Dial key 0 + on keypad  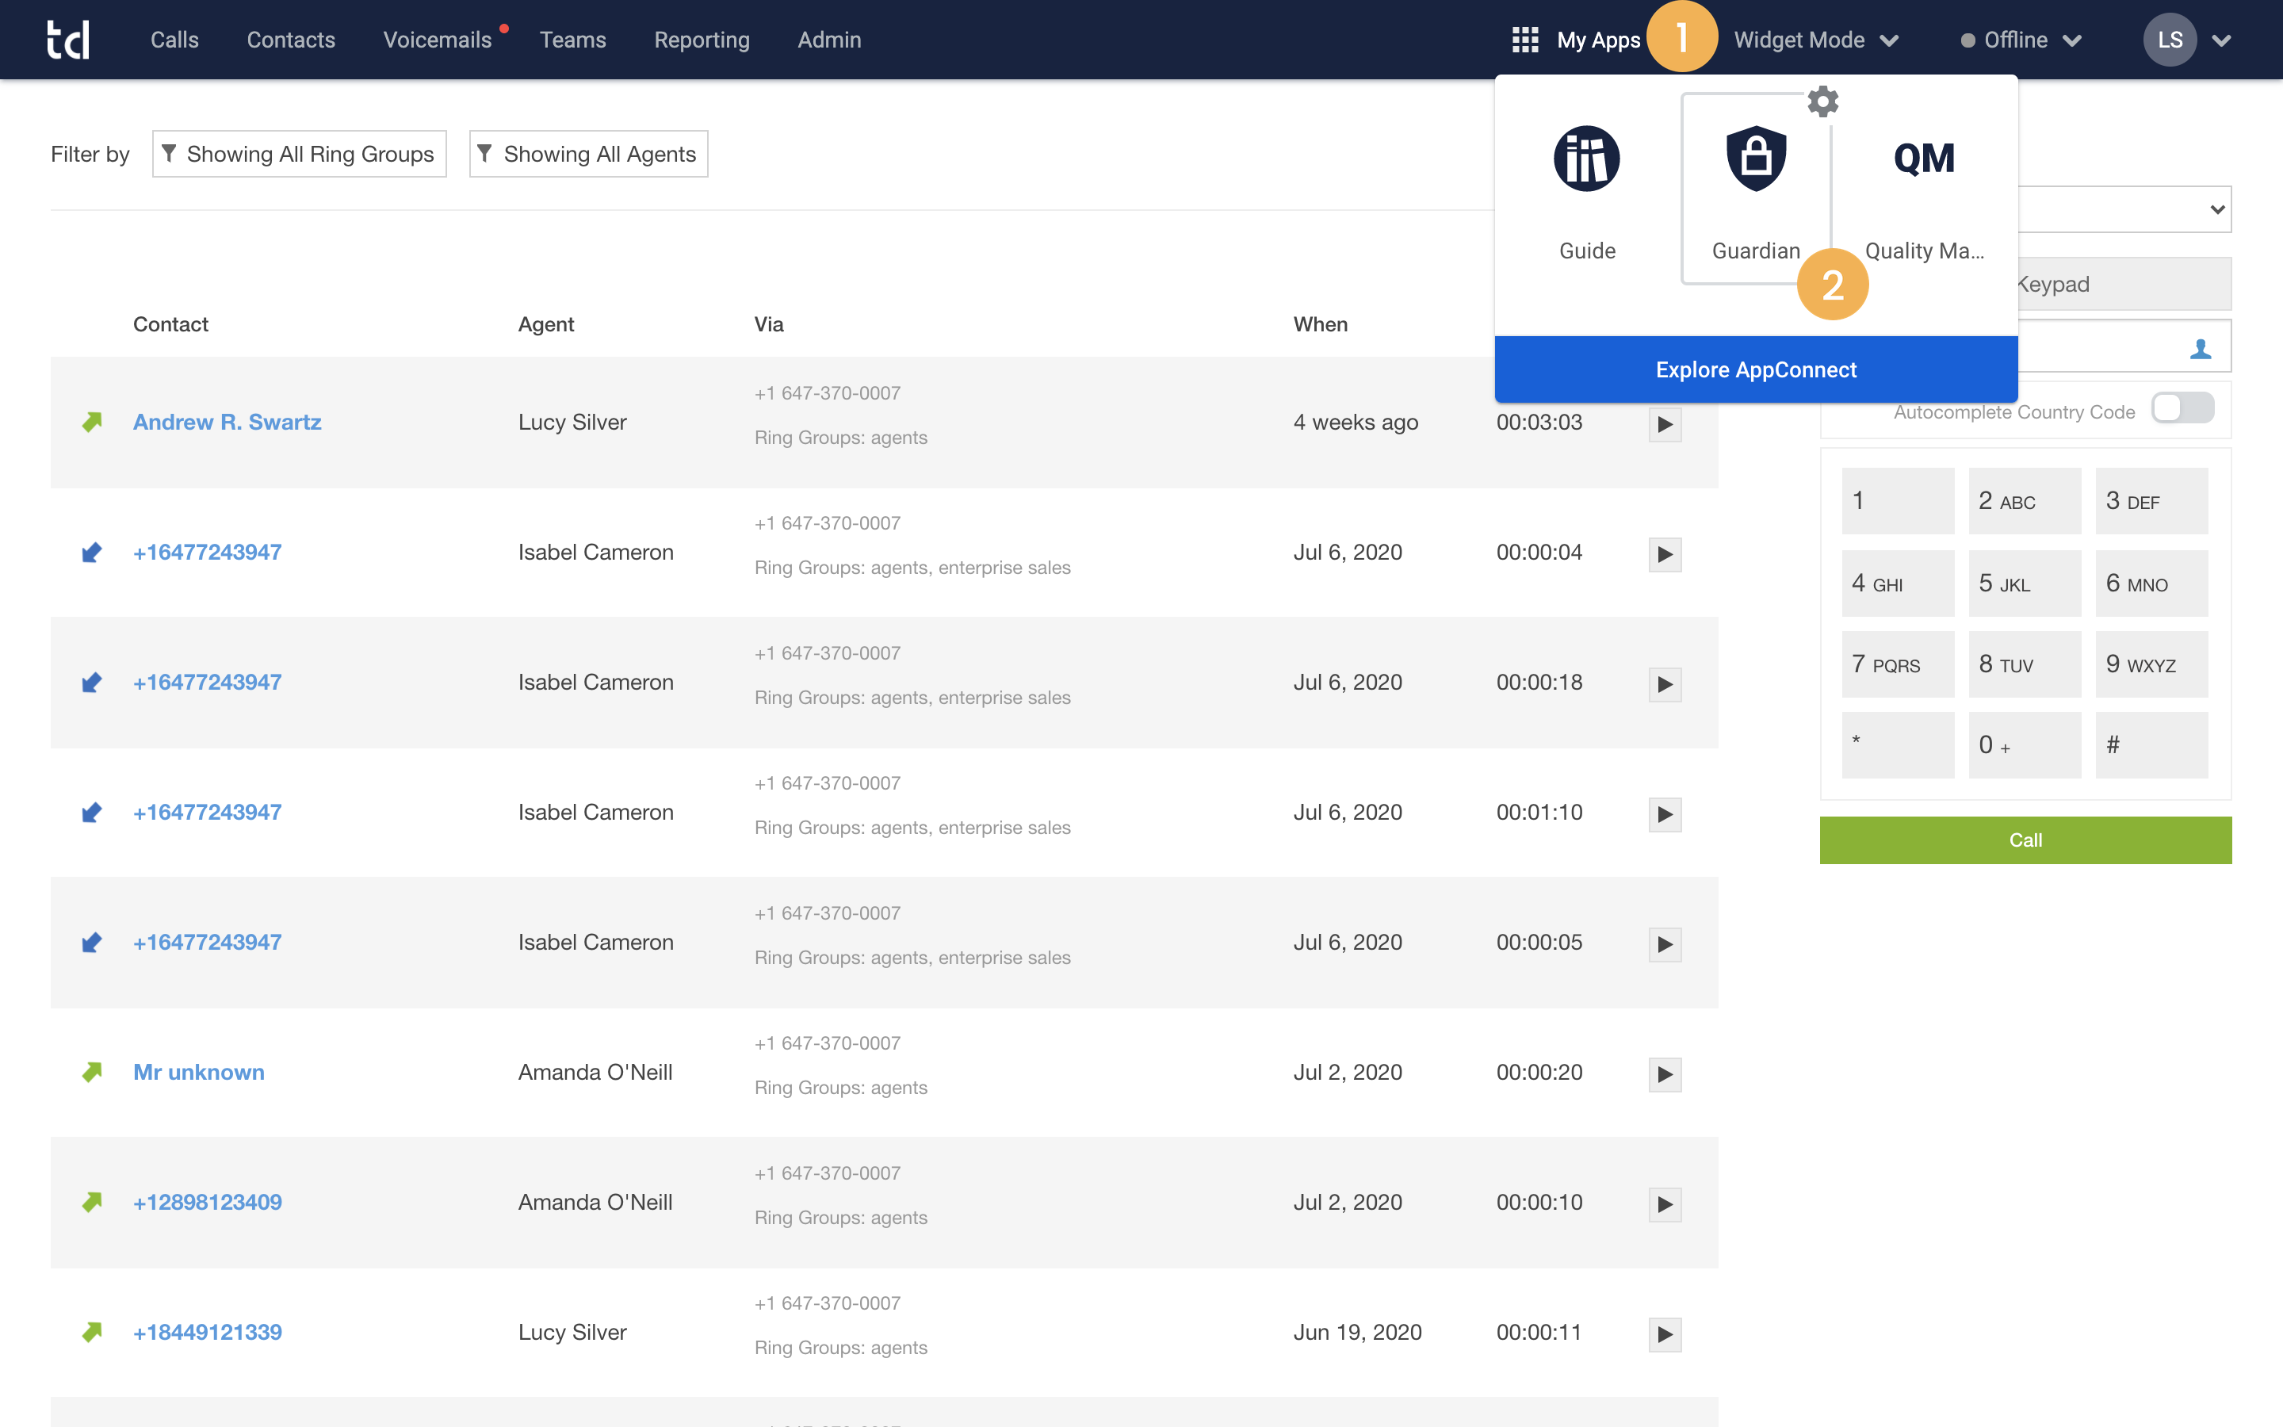coord(2025,744)
